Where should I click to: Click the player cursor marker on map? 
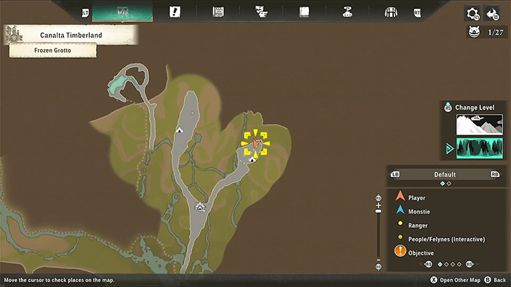(256, 143)
